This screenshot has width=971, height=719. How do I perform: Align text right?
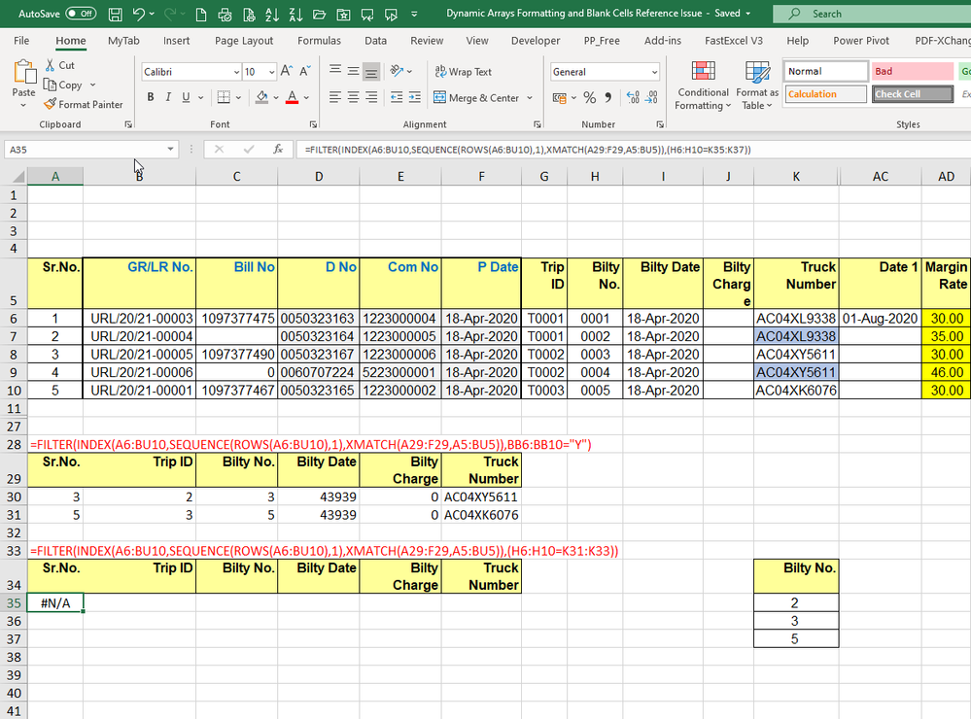[x=371, y=97]
